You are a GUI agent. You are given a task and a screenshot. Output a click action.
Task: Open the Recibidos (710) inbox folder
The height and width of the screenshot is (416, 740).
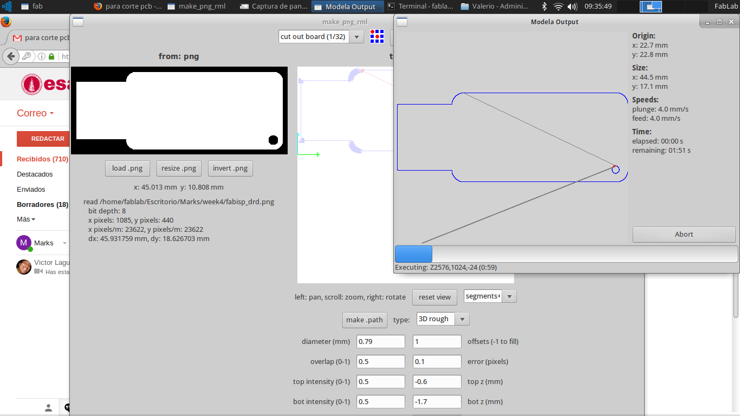(43, 159)
